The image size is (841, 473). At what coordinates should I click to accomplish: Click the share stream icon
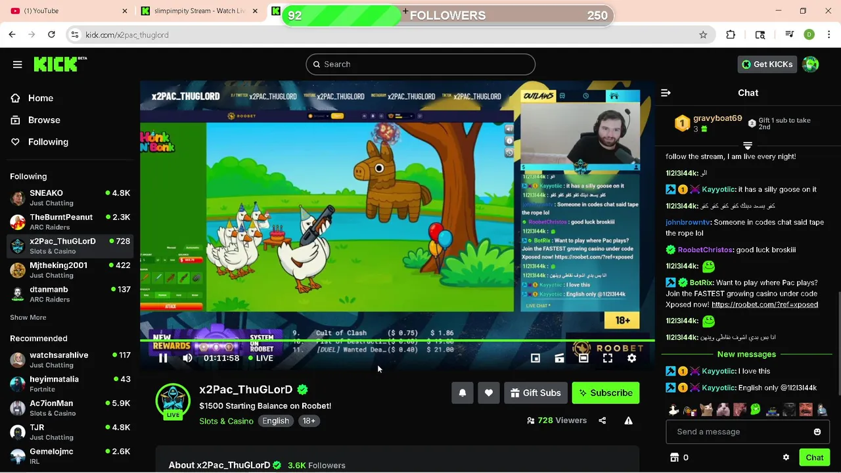[602, 420]
